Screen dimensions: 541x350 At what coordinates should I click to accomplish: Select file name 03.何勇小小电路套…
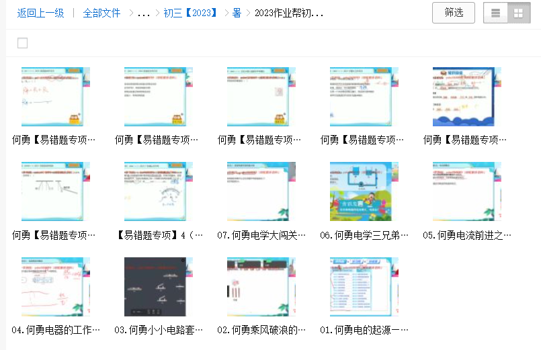159,330
